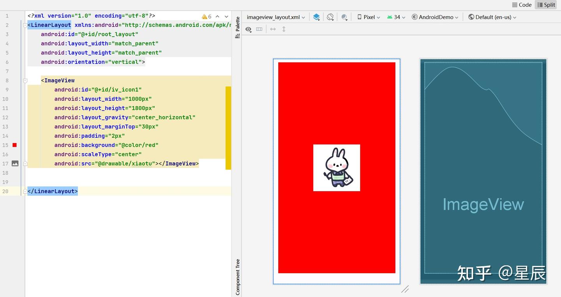This screenshot has height=297, width=561.
Task: Open the AndroidDemo theme dropdown
Action: 435,17
